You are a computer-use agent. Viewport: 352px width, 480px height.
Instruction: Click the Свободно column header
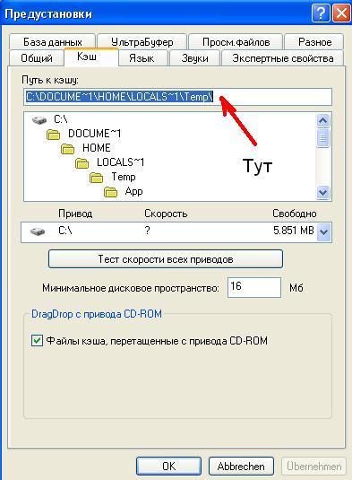click(295, 214)
